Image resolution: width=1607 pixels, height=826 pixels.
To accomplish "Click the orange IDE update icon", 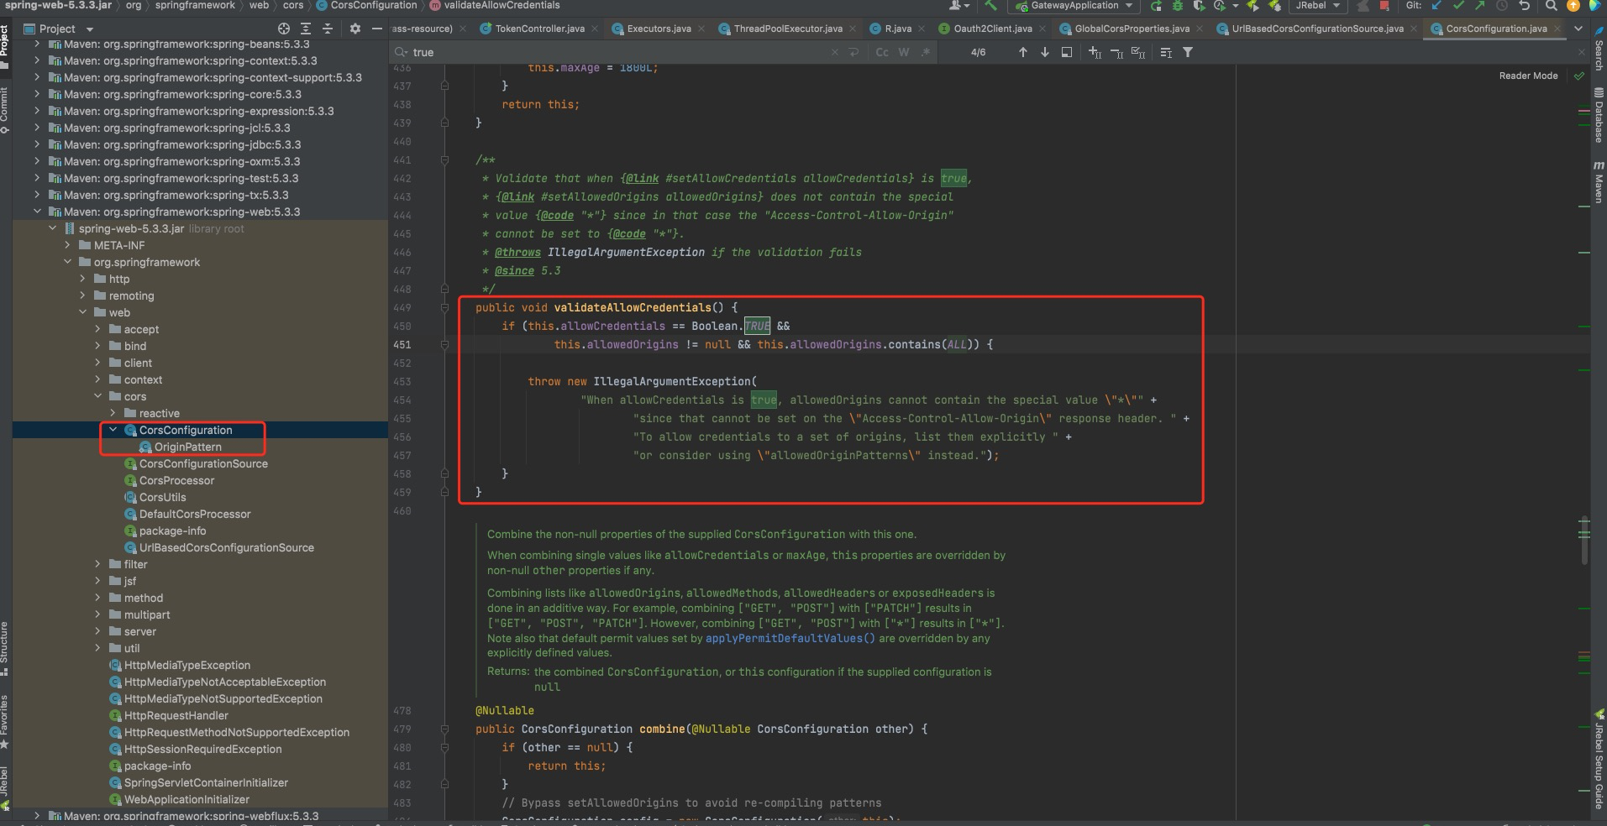I will pos(1573,6).
